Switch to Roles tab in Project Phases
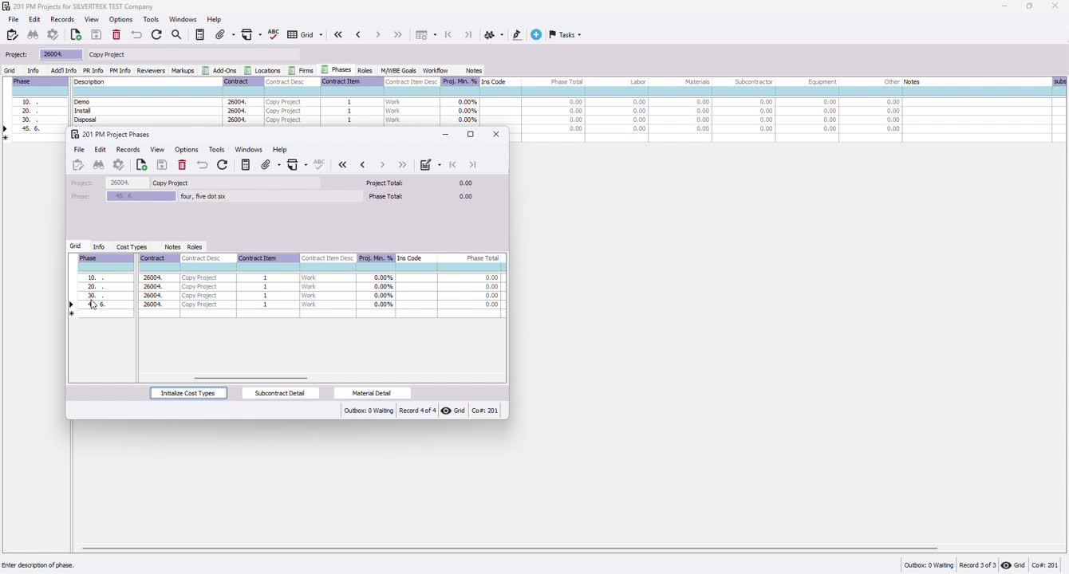 coord(195,247)
